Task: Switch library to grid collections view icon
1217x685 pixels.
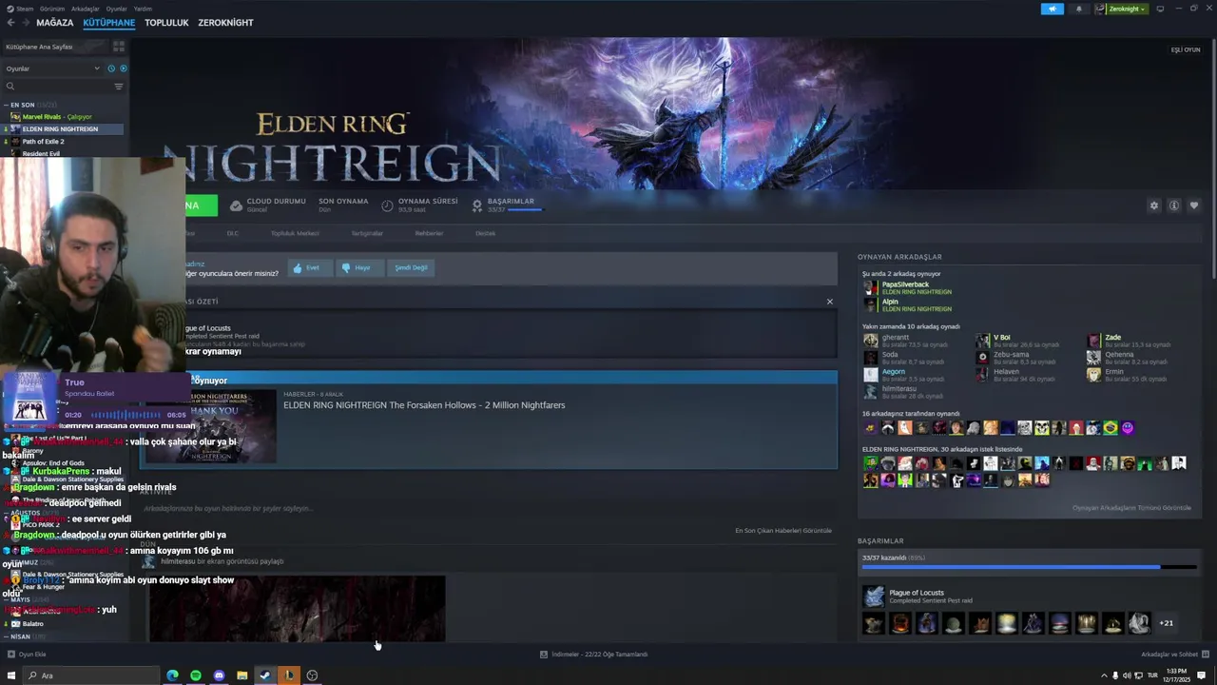Action: (118, 46)
